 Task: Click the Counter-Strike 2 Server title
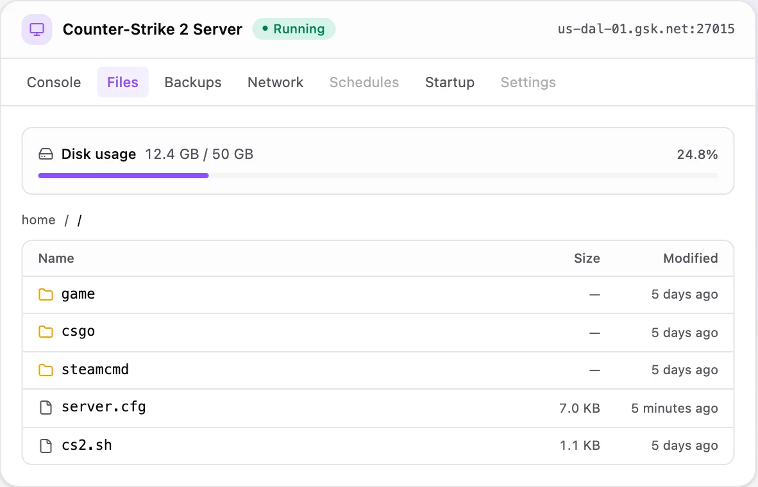(x=153, y=29)
